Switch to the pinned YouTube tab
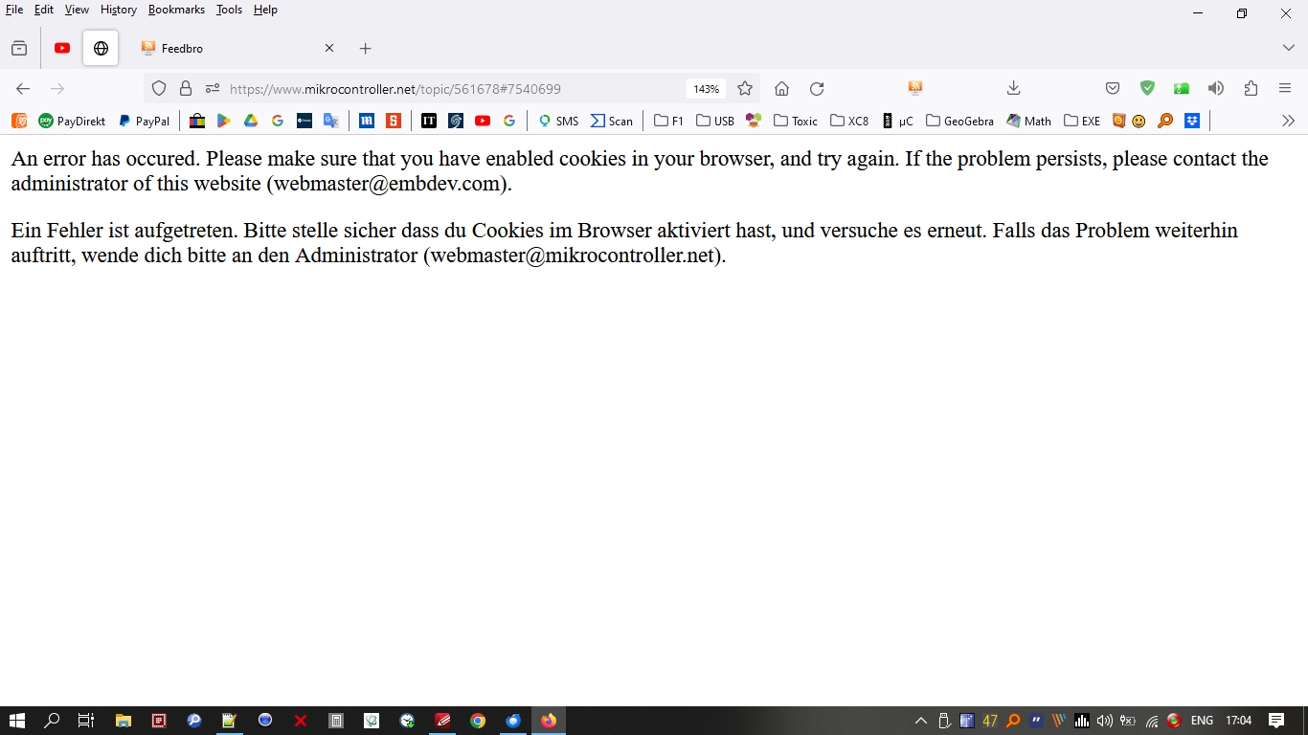Image resolution: width=1308 pixels, height=735 pixels. tap(62, 48)
